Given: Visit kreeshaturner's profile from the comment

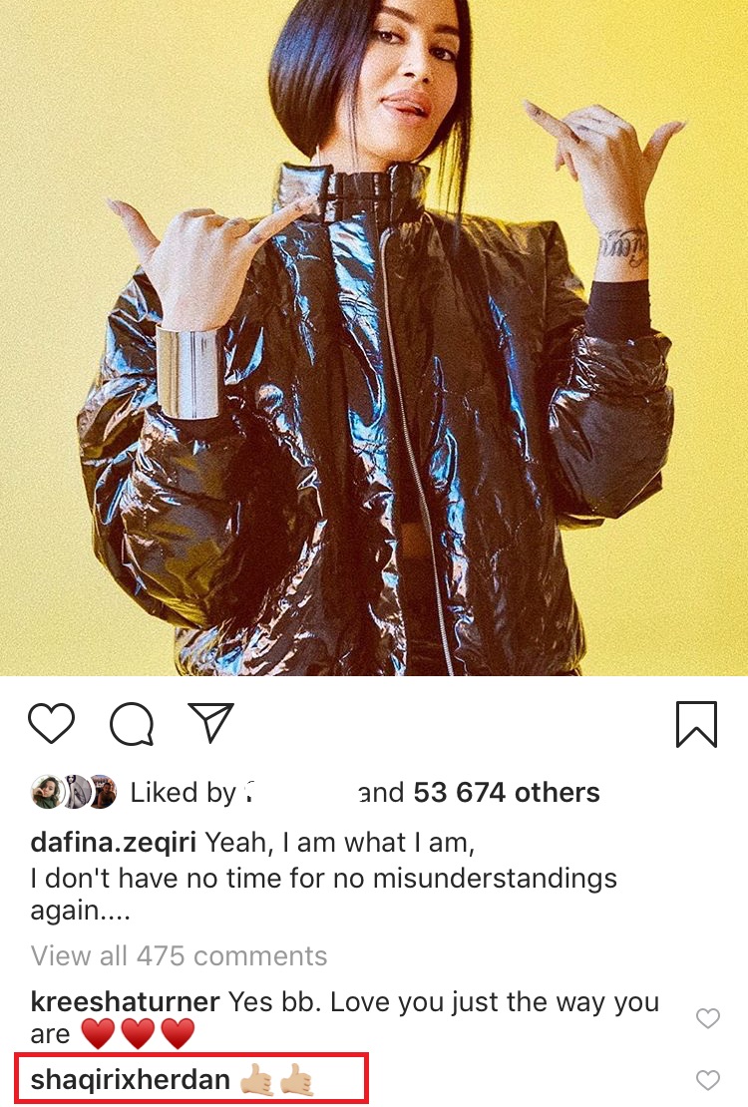Looking at the screenshot, I should tap(125, 1001).
